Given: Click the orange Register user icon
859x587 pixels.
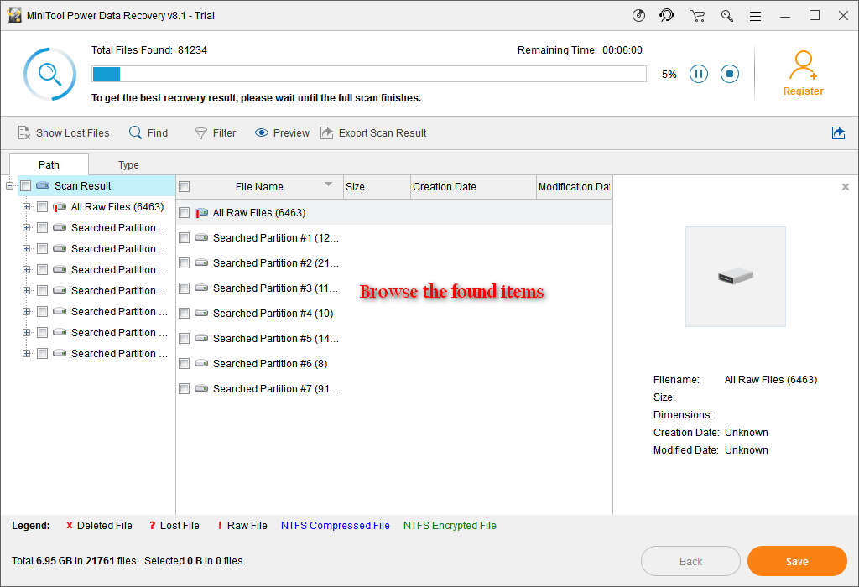Looking at the screenshot, I should [x=803, y=65].
